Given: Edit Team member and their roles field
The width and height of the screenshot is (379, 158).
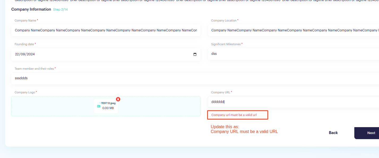Looking at the screenshot, I should pos(195,78).
